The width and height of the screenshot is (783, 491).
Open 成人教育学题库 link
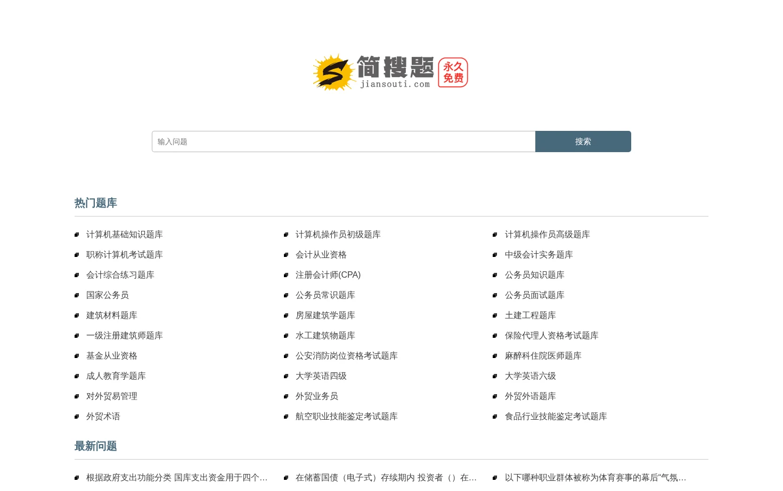(116, 376)
